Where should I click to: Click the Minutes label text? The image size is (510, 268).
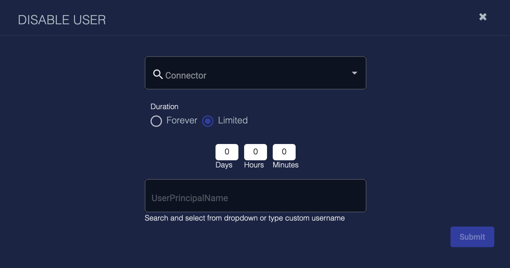pos(285,165)
